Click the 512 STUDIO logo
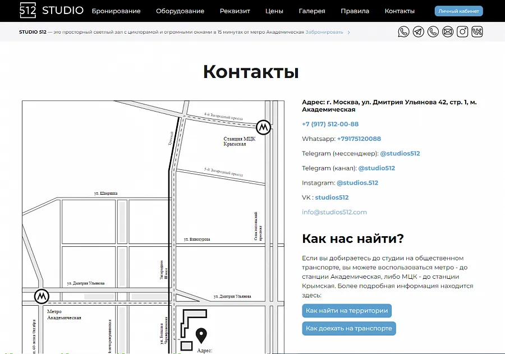 [x=52, y=10]
